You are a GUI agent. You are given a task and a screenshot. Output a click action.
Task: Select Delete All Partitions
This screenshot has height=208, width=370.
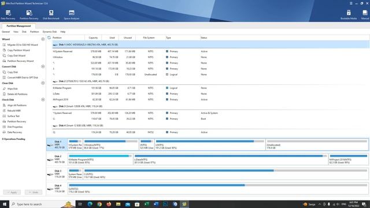coord(15,94)
